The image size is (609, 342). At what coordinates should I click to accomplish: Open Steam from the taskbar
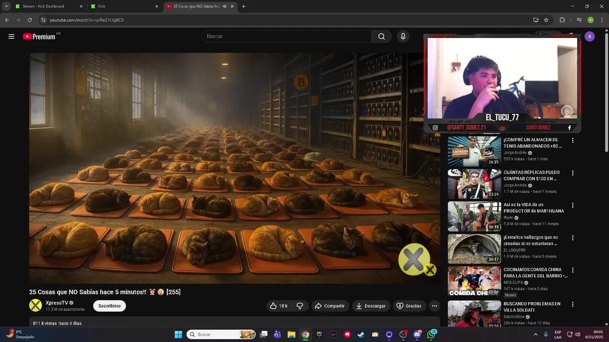[361, 334]
